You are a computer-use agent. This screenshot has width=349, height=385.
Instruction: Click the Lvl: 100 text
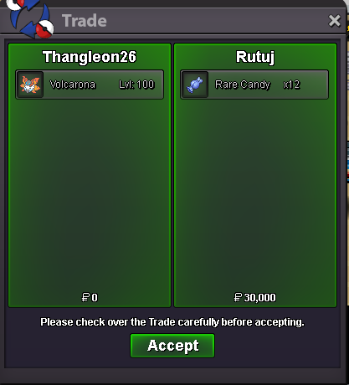136,85
